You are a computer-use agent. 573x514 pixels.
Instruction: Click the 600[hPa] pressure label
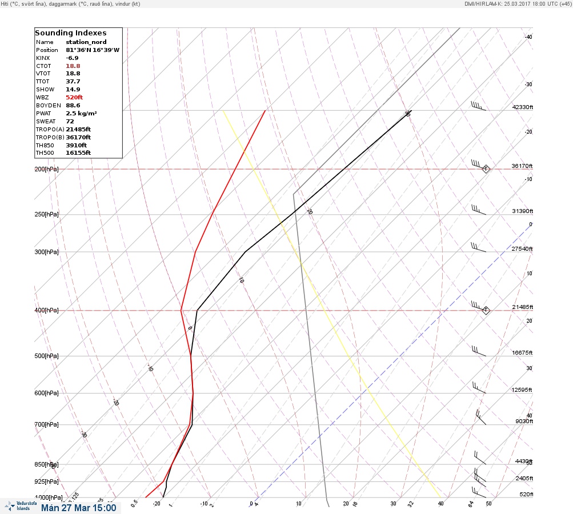click(46, 393)
